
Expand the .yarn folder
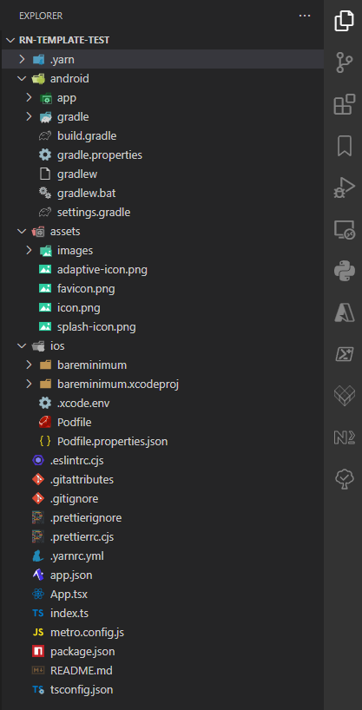click(x=162, y=59)
